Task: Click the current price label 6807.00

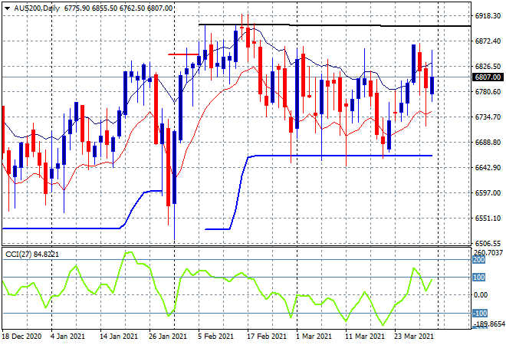Action: pyautogui.click(x=488, y=77)
